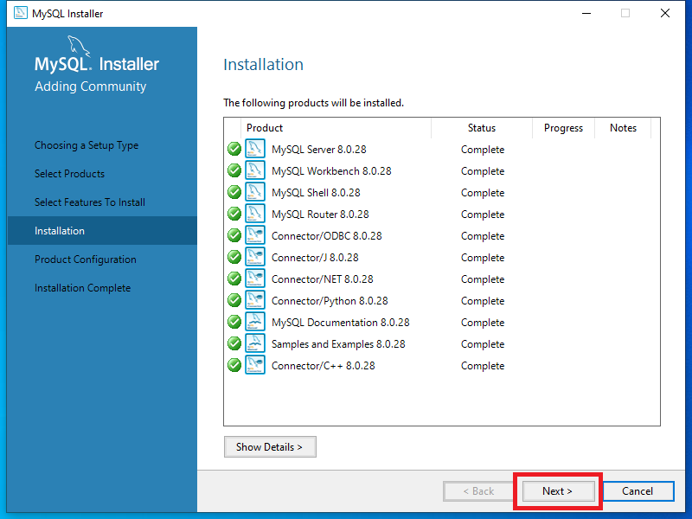
Task: Open the Installation Complete step
Action: pyautogui.click(x=83, y=288)
